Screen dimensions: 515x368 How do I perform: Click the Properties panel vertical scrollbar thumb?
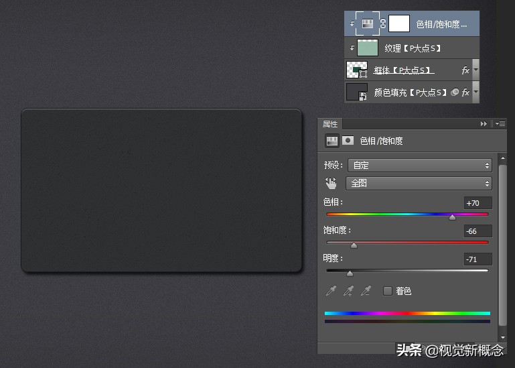(x=502, y=245)
